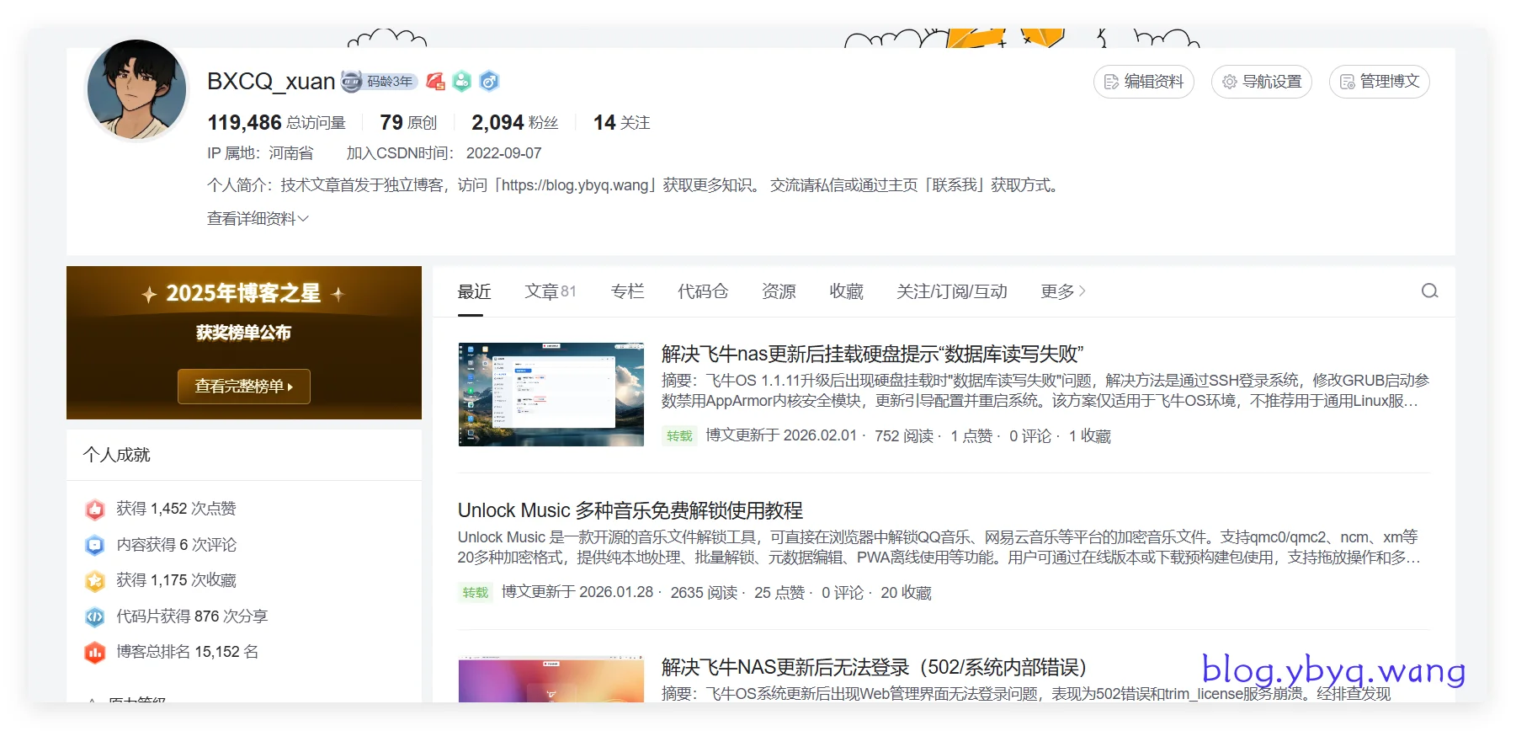Image resolution: width=1516 pixels, height=731 pixels.
Task: Expand 查看详细资料 profile details
Action: 258,219
